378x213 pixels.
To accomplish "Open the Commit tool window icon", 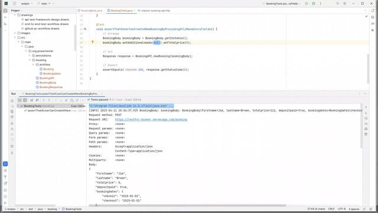I will [5, 17].
